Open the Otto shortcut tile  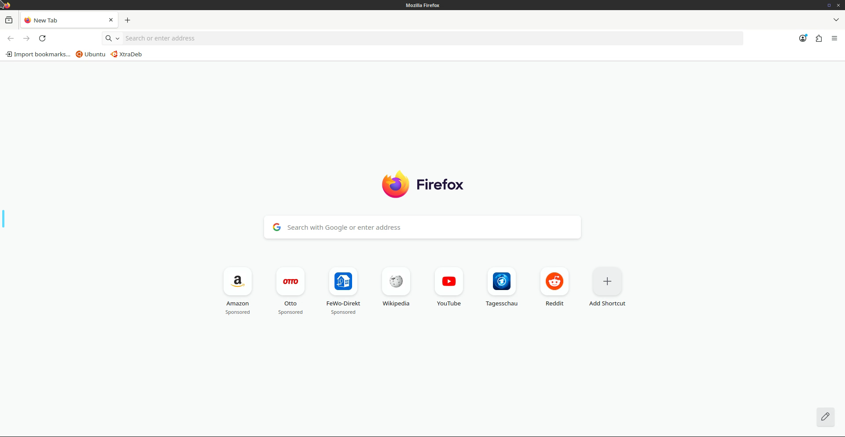pyautogui.click(x=290, y=282)
